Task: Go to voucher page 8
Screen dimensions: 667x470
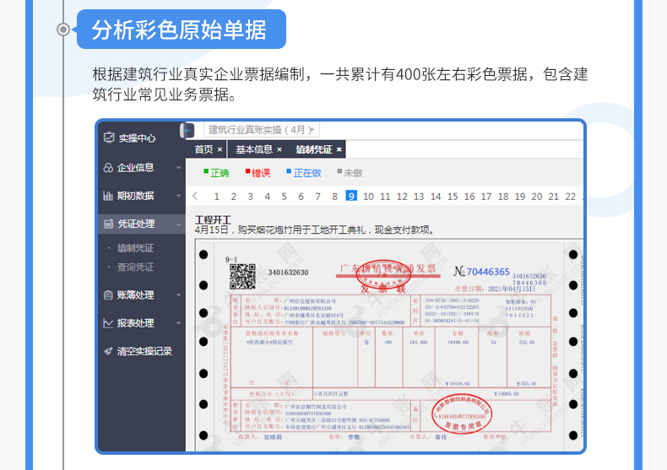Action: [x=335, y=197]
